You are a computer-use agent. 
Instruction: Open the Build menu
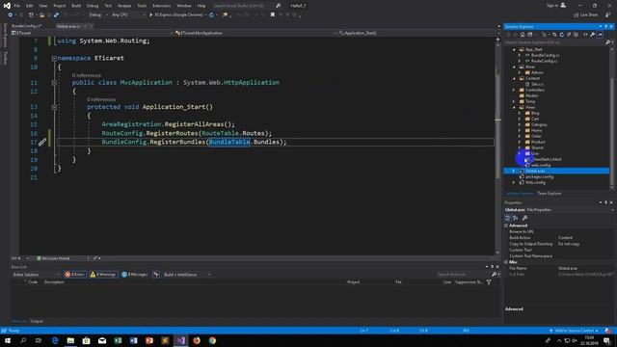click(76, 6)
